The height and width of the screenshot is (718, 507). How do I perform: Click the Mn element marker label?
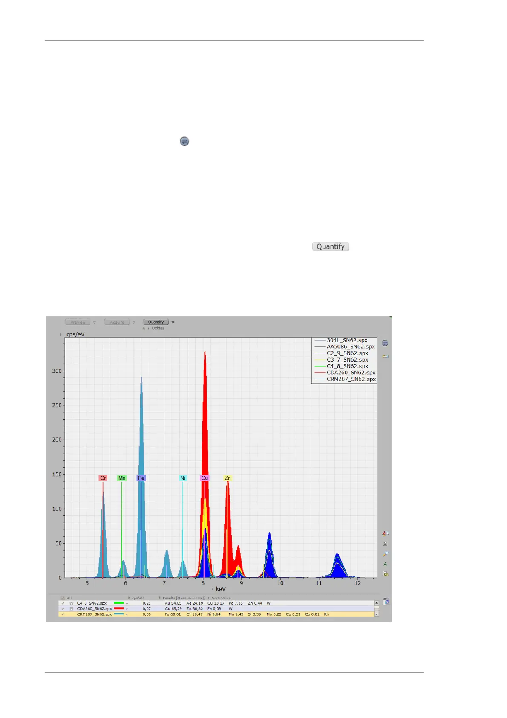[x=122, y=478]
